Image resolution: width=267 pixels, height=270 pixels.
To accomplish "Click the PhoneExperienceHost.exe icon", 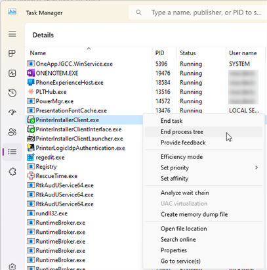I will point(31,82).
